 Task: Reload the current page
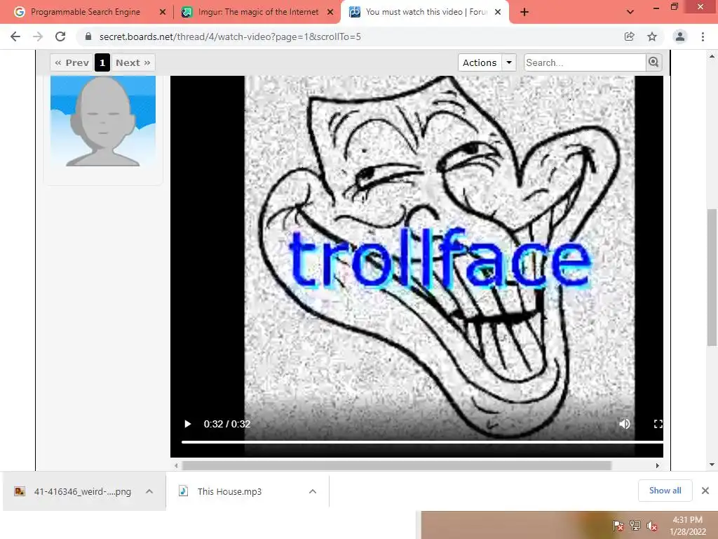point(60,36)
